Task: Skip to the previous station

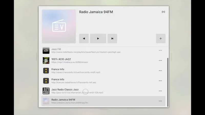Action: coord(84,39)
